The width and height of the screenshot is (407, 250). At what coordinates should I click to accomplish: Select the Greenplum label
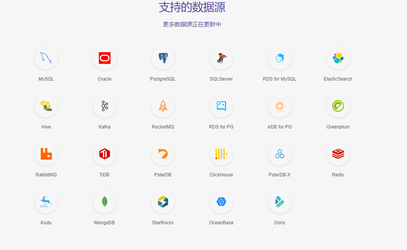[x=338, y=127]
